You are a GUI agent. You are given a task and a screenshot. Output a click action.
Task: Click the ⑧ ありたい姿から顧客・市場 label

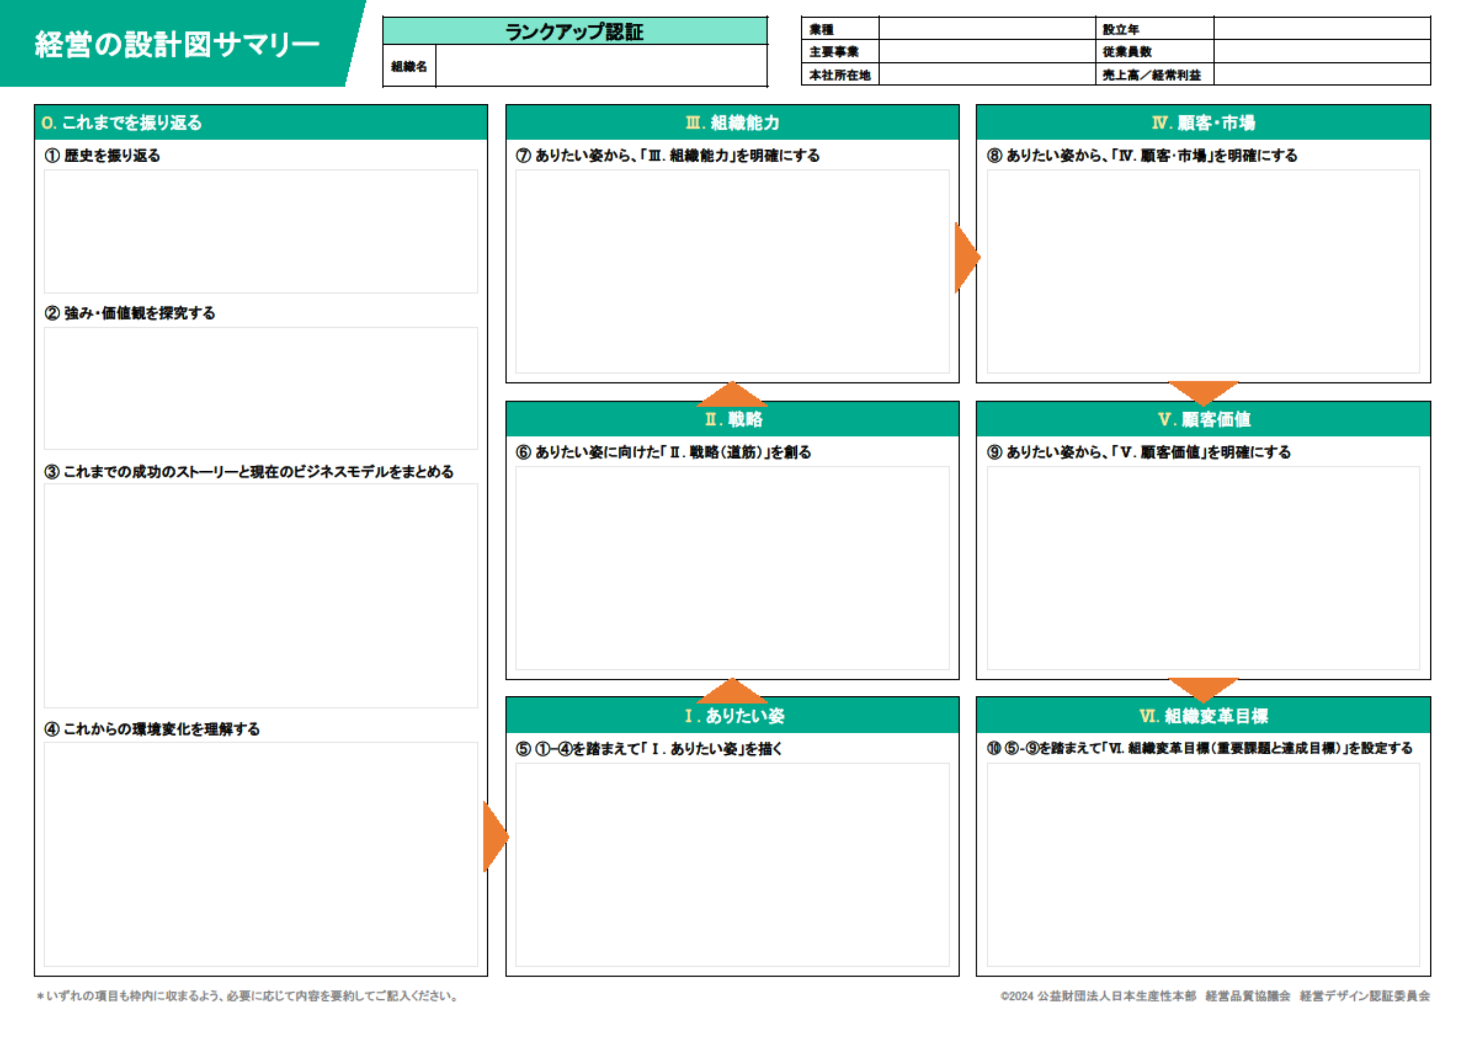(1142, 155)
